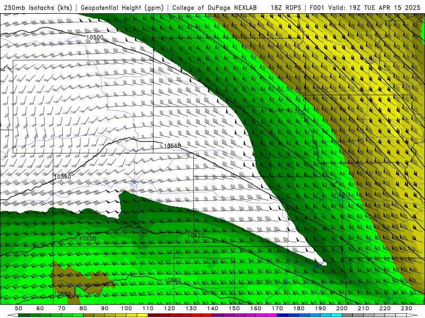425x318 pixels.
Task: Select the eastern 10560 contour label
Action: click(172, 146)
